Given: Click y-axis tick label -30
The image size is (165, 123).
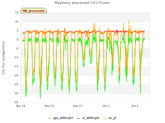Looking at the screenshot, I should (x=16, y=93).
